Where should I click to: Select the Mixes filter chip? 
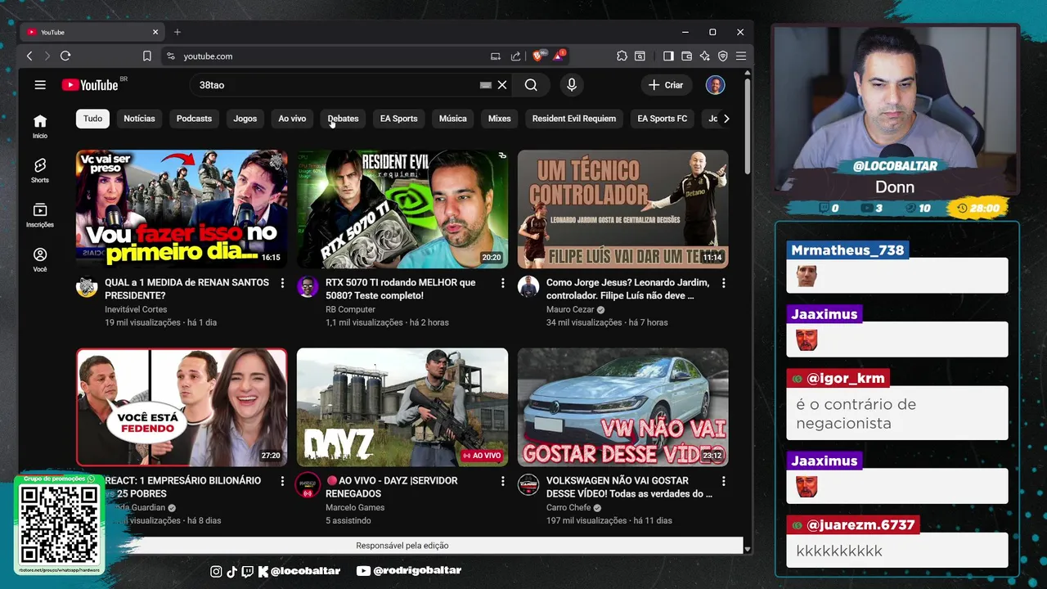[x=499, y=119]
